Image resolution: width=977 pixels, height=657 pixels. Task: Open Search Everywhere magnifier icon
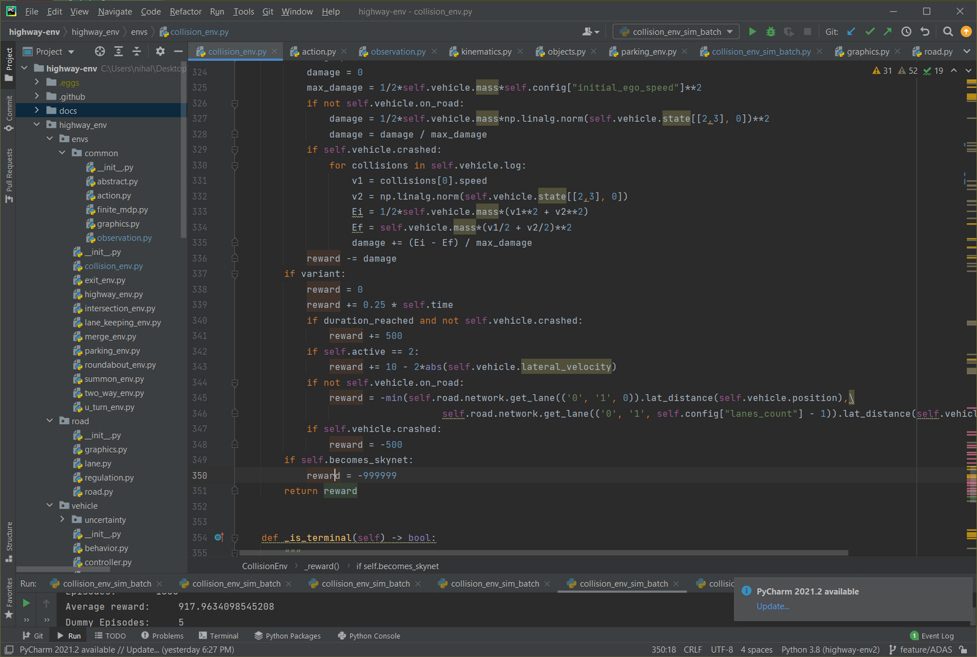tap(948, 32)
